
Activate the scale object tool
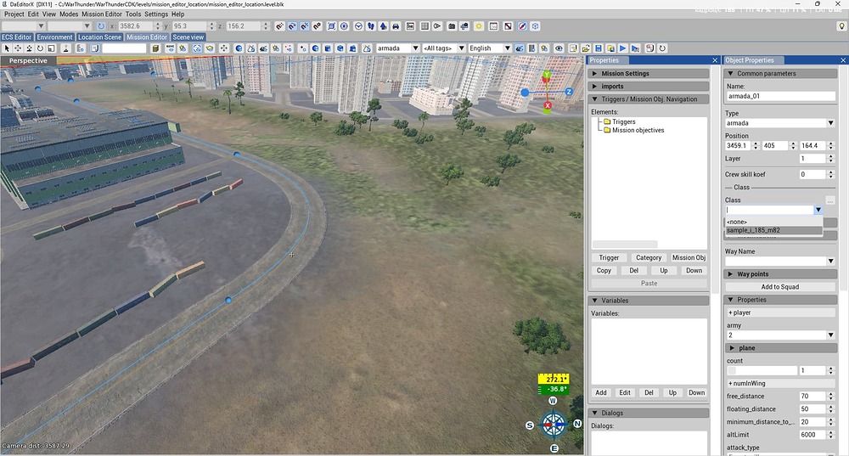click(52, 48)
